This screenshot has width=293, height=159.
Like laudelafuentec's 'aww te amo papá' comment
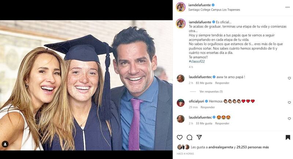point(289,78)
